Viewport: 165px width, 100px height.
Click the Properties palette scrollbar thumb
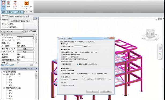click(36, 39)
